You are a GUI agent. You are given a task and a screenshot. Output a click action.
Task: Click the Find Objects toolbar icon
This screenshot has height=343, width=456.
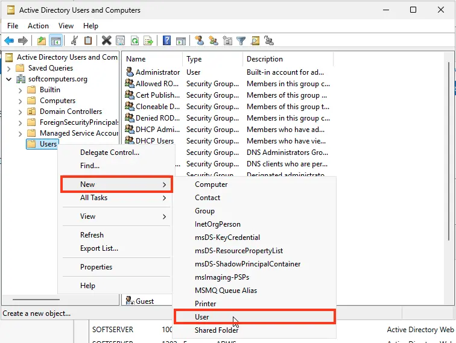click(255, 41)
